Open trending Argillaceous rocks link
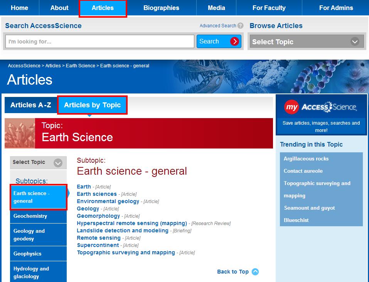Image resolution: width=369 pixels, height=282 pixels. pyautogui.click(x=306, y=159)
